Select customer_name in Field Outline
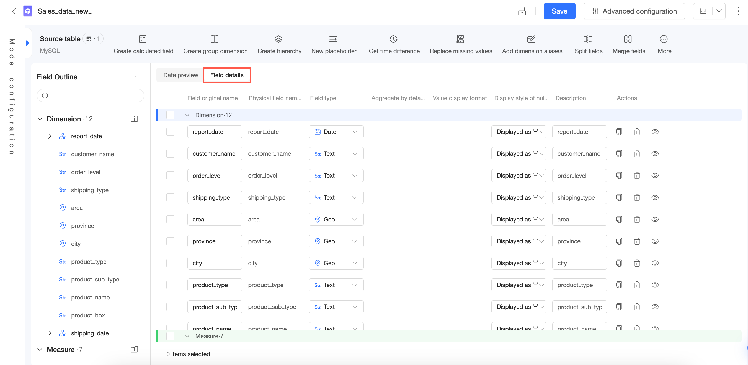 pyautogui.click(x=92, y=154)
